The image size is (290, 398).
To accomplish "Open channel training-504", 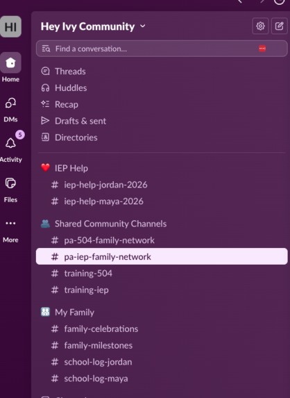I will tap(162, 274).
